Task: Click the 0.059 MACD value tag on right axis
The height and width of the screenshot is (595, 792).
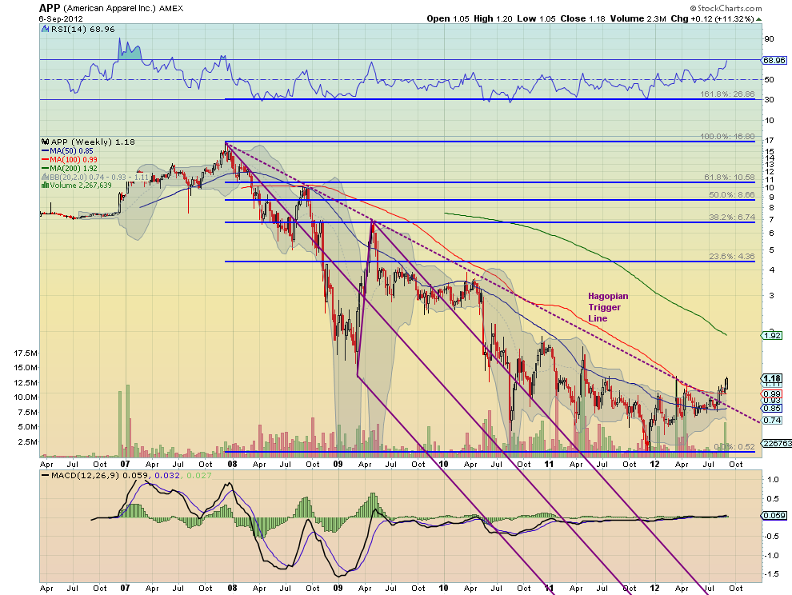Action: [x=774, y=515]
